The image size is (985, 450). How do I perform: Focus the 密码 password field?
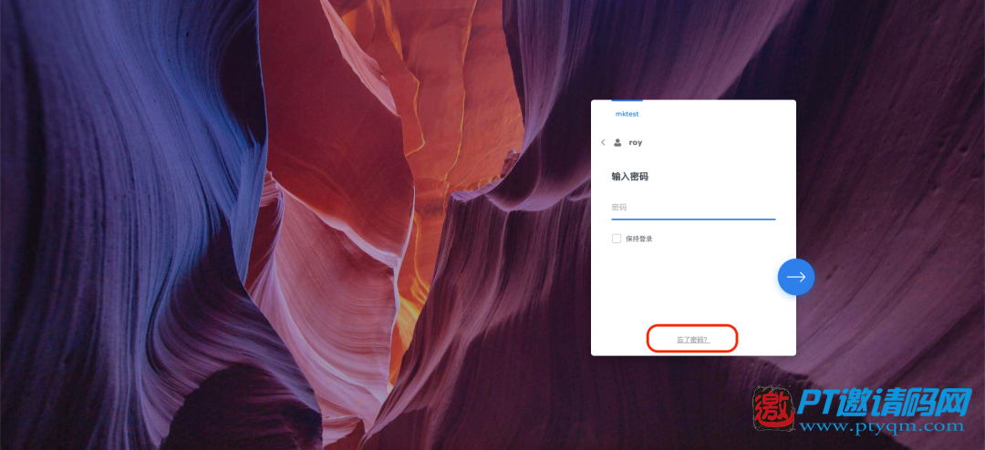point(693,207)
